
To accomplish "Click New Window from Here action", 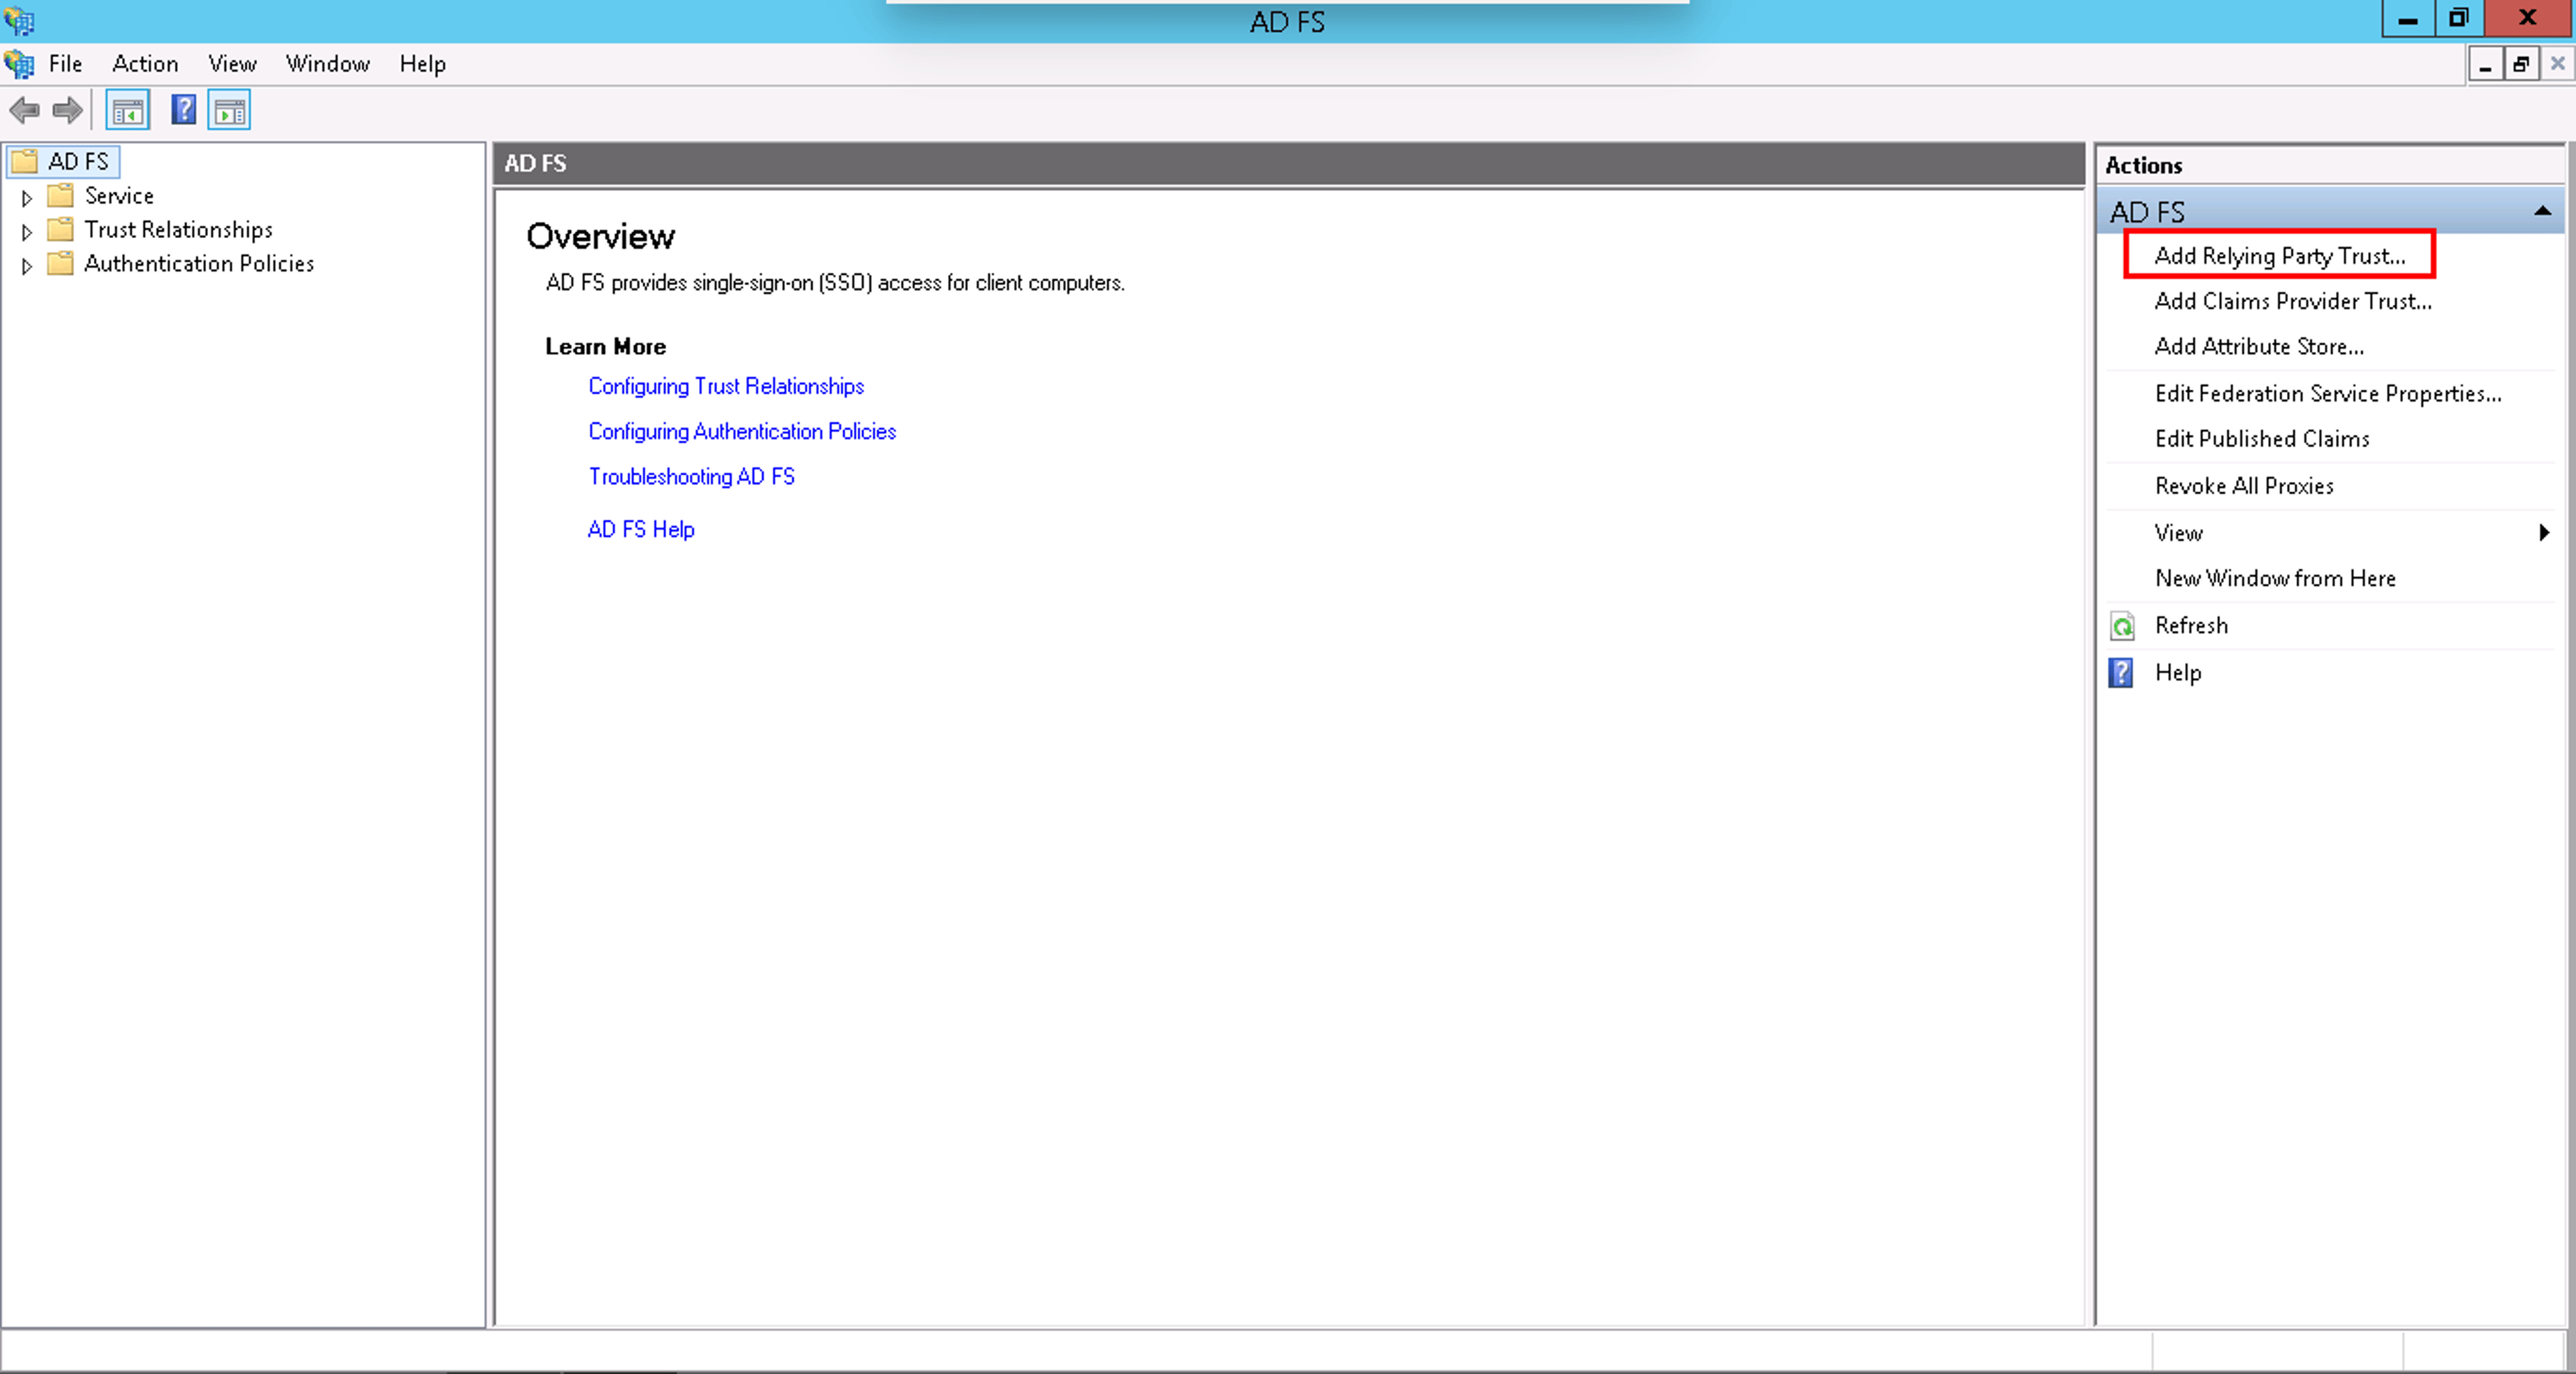I will pos(2275,577).
